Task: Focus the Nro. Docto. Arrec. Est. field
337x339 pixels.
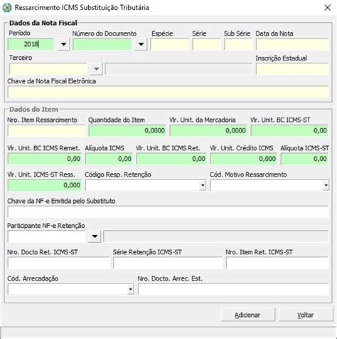Action: (x=233, y=289)
